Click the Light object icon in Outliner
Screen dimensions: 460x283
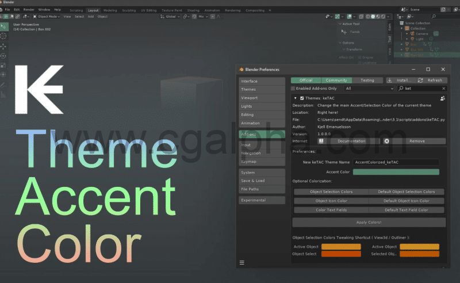click(x=412, y=39)
